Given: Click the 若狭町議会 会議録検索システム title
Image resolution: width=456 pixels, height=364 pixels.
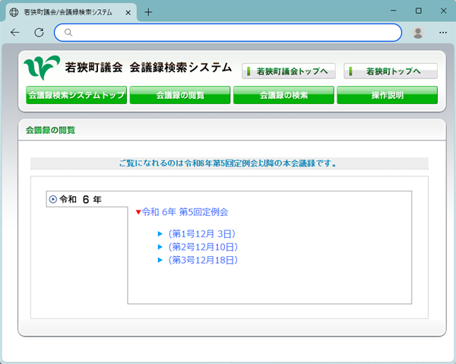Looking at the screenshot, I should pos(148,68).
